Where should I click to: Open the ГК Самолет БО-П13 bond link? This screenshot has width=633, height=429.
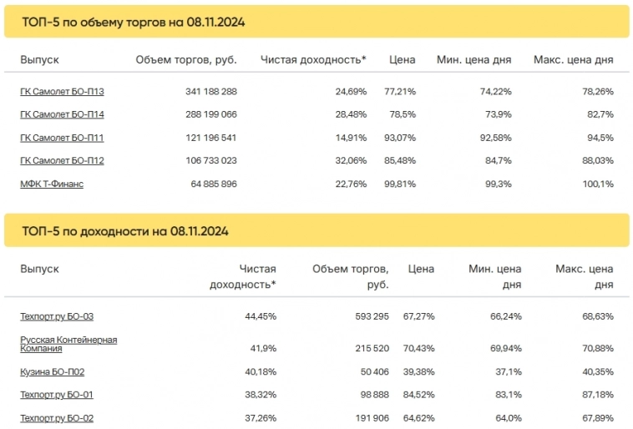pos(62,91)
